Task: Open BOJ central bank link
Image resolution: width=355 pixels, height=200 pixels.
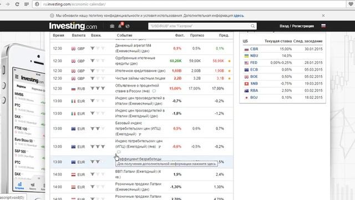Action: tap(254, 98)
